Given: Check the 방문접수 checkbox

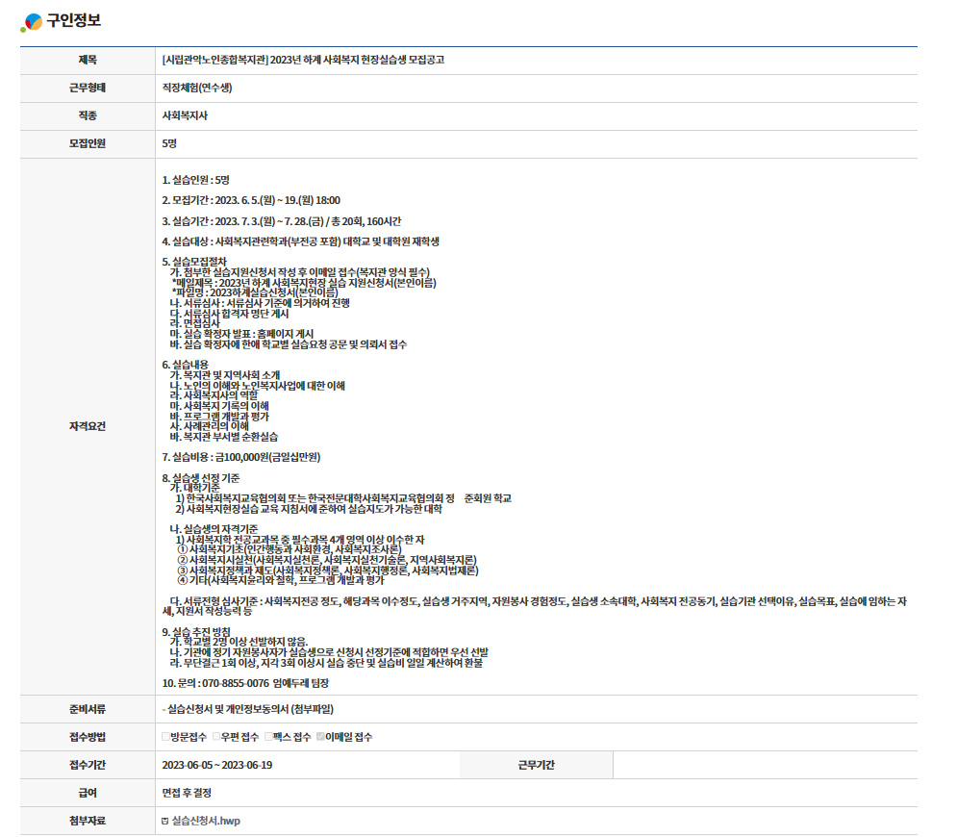Looking at the screenshot, I should 166,737.
